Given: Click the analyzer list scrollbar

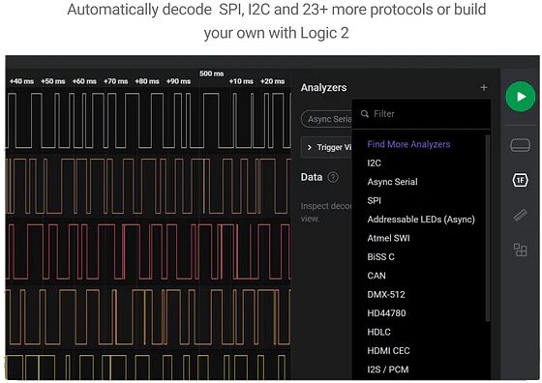Looking at the screenshot, I should coord(488,228).
